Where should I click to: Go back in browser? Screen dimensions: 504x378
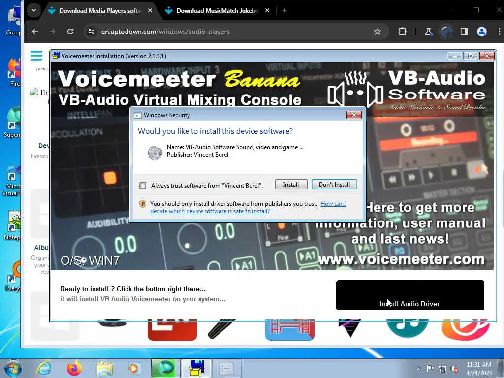click(x=35, y=31)
